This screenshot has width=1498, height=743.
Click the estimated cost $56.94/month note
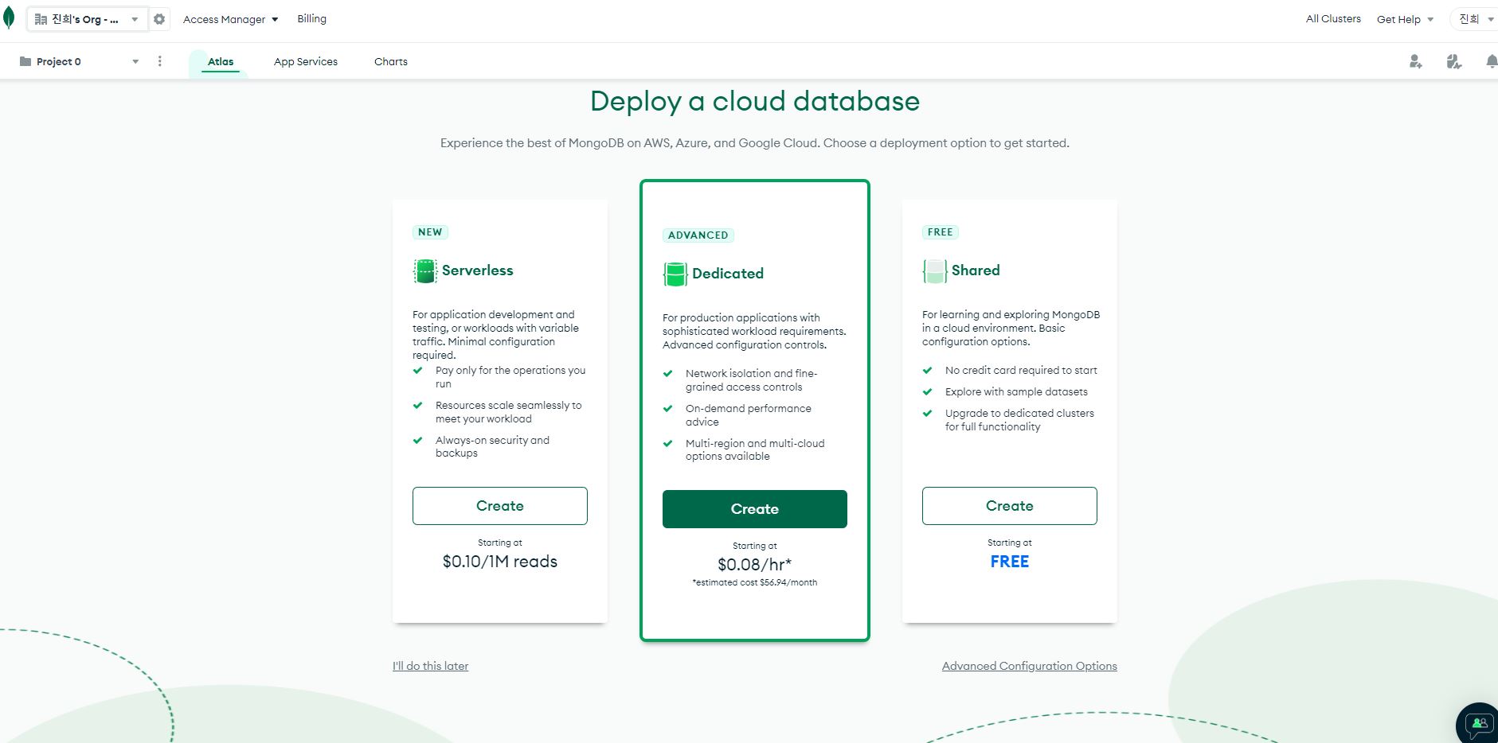coord(755,582)
